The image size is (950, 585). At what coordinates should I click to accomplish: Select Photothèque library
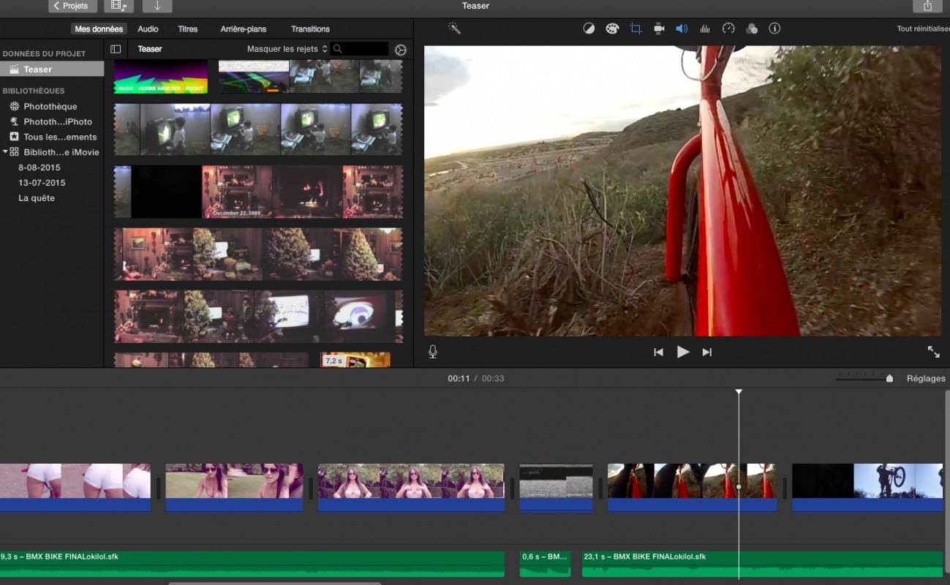click(52, 107)
